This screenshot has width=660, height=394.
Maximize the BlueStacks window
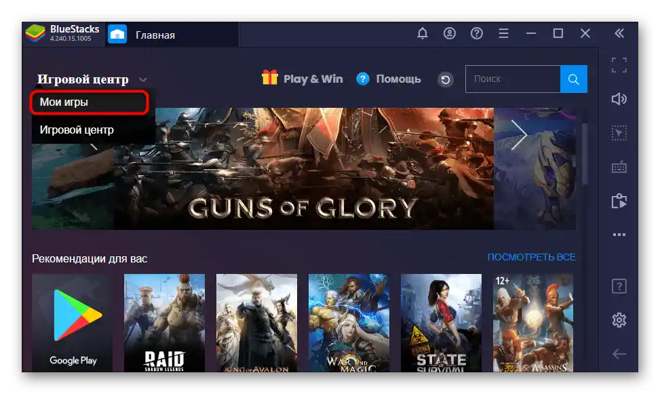(x=558, y=33)
